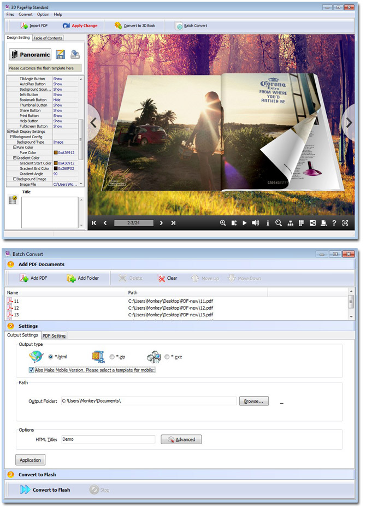Start autoplay with the play icon
Screen dimensions: 366x513
244,223
